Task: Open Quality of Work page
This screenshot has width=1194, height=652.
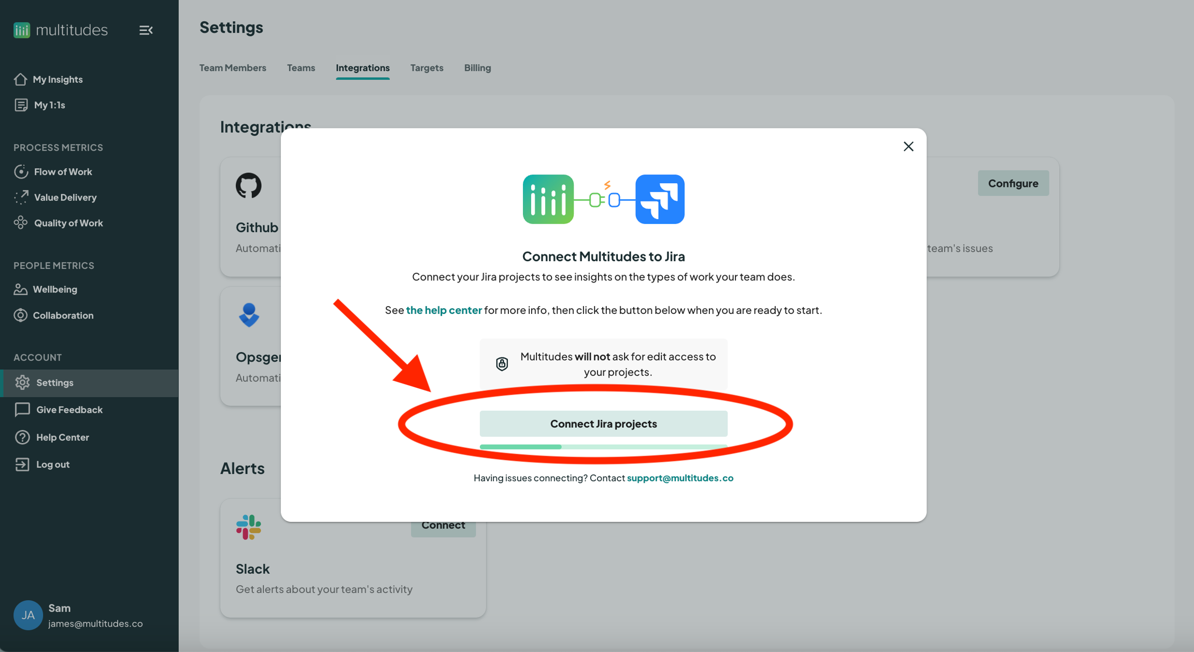Action: (68, 223)
